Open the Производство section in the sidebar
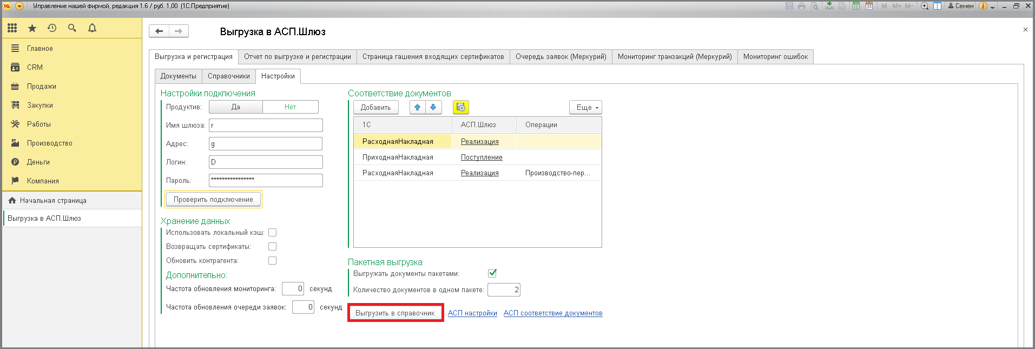1035x349 pixels. point(72,143)
